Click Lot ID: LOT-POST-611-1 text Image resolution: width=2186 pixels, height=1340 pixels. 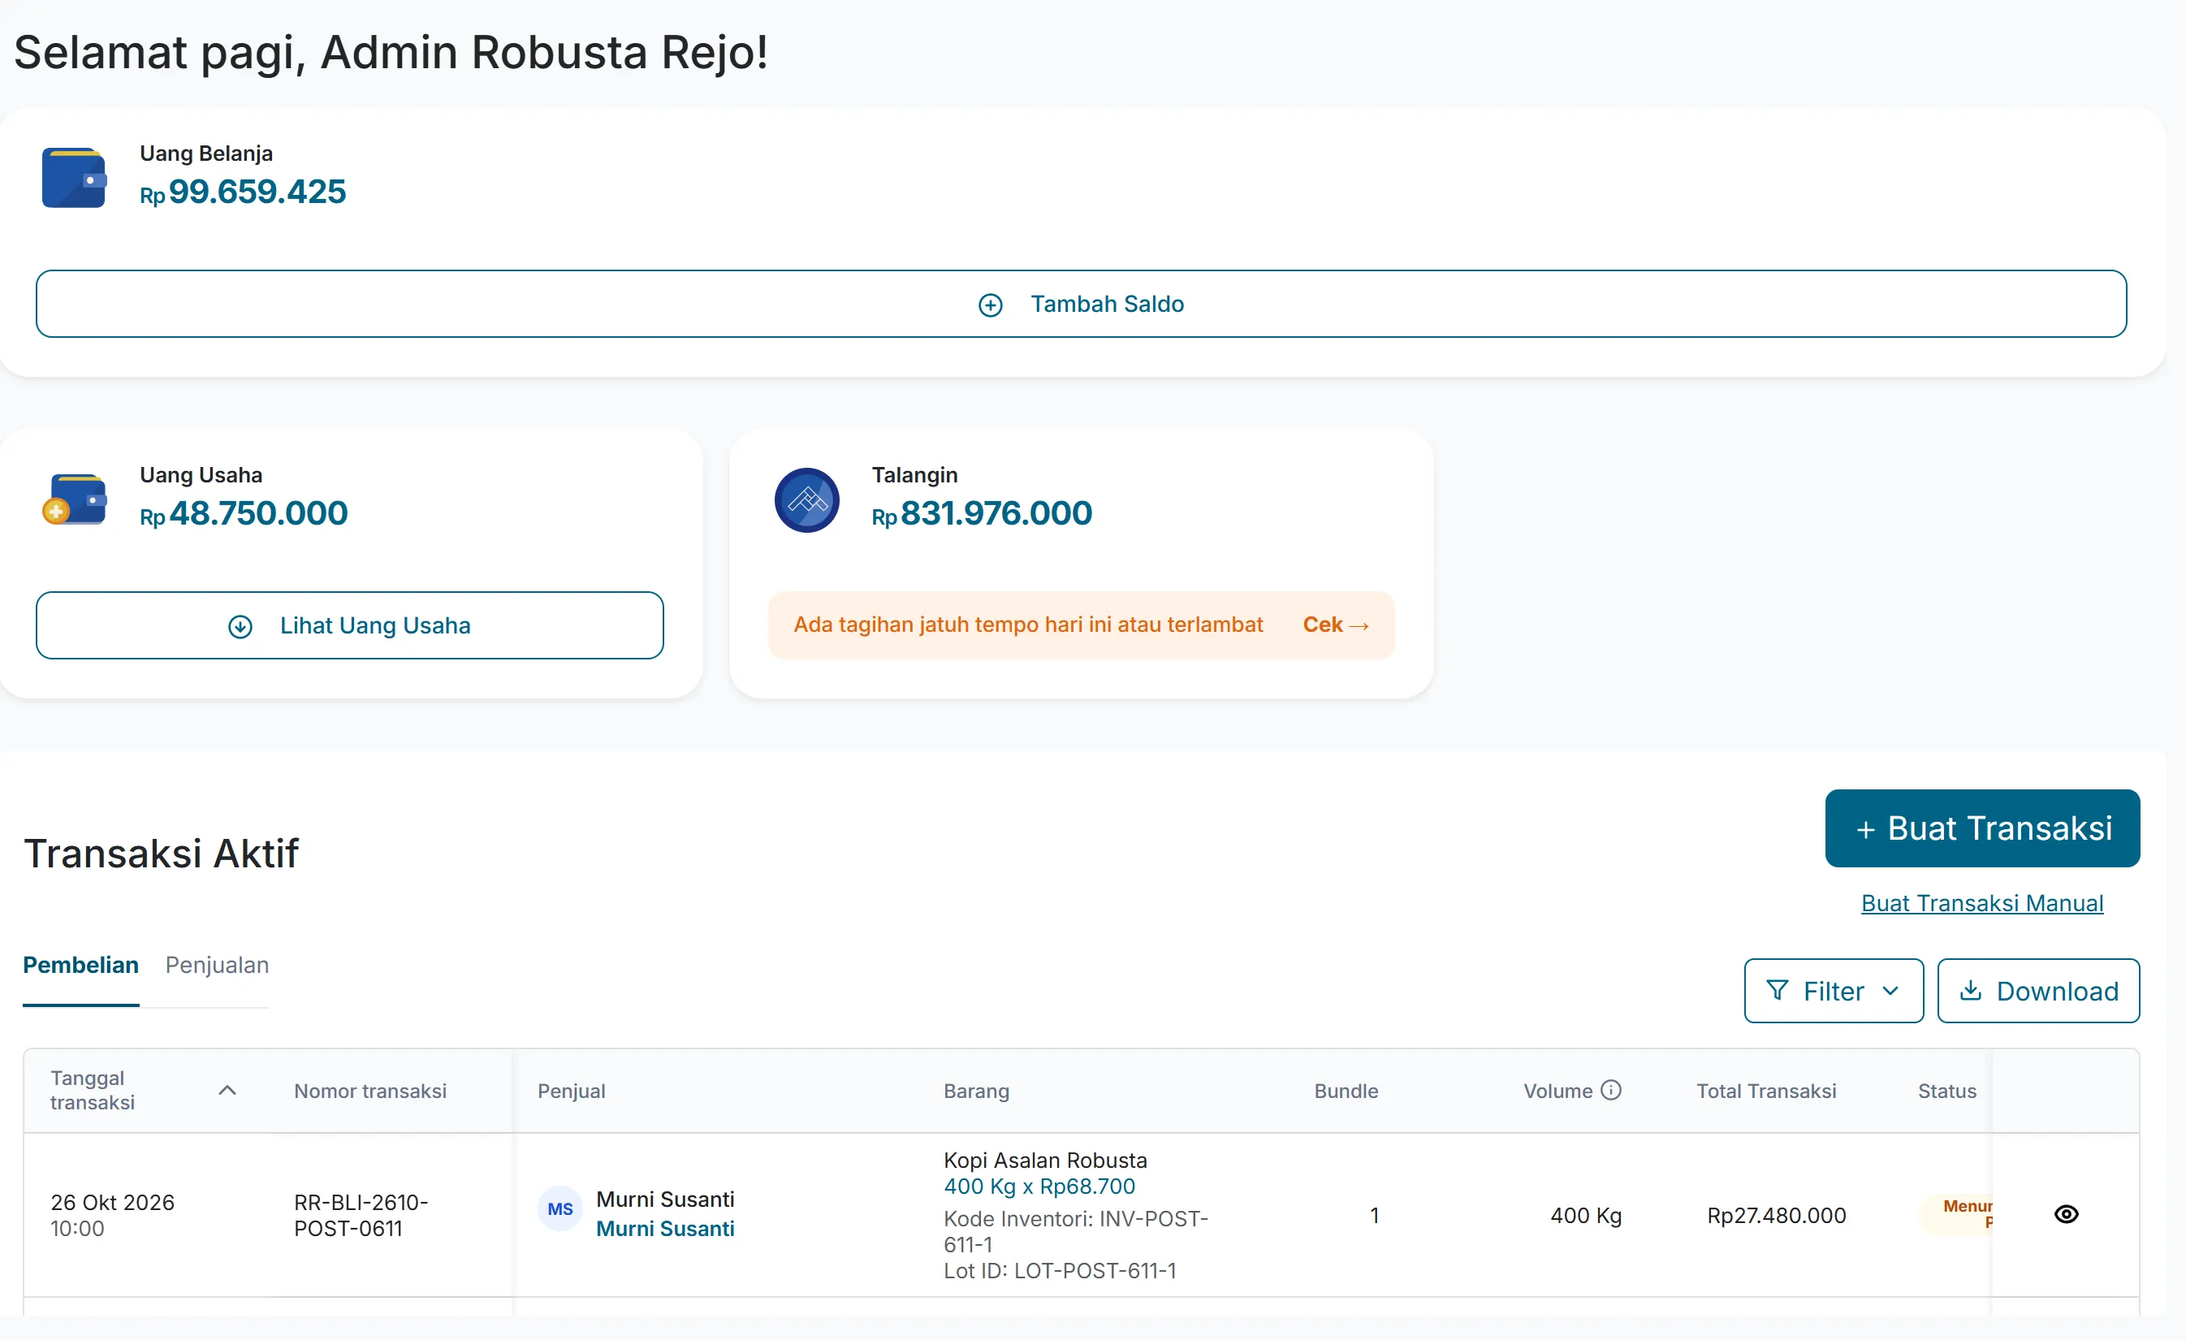(1059, 1271)
